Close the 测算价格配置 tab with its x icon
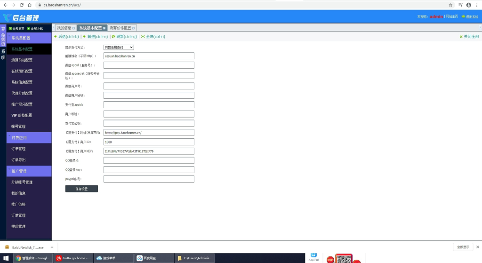Screen dimensions: 482x263 [133, 28]
